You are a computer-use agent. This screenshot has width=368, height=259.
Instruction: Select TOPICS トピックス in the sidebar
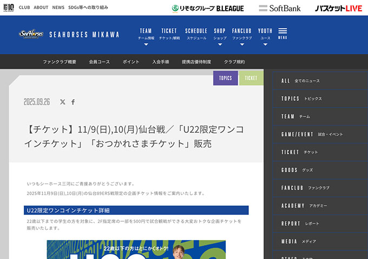320,99
